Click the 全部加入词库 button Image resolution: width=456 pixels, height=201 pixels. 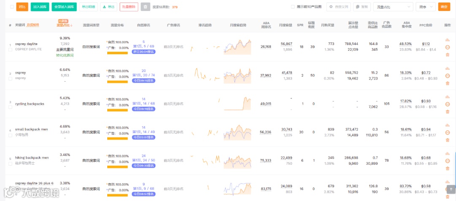click(x=64, y=7)
